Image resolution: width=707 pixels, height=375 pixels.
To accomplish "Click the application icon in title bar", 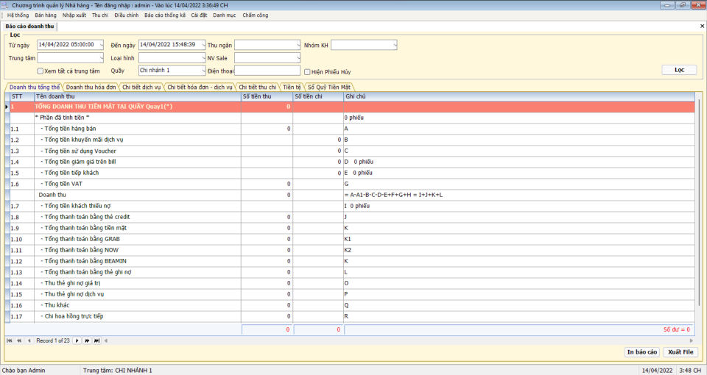I will click(x=4, y=5).
